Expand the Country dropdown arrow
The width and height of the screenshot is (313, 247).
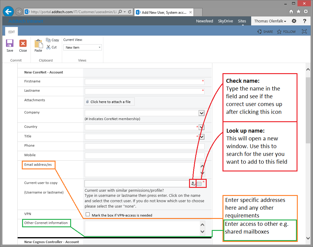tap(202, 127)
